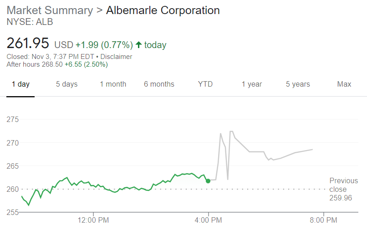Click the green closing-price dot on chart
The height and width of the screenshot is (229, 367).
(208, 181)
